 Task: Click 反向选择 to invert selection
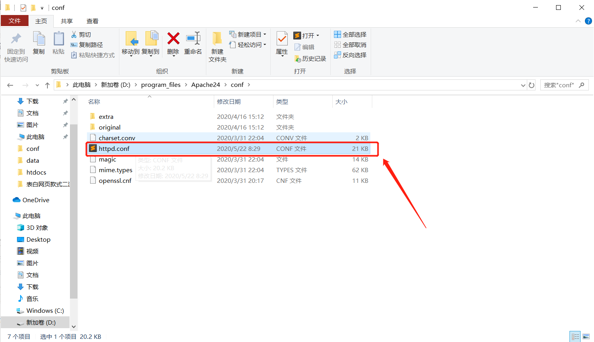pyautogui.click(x=350, y=55)
